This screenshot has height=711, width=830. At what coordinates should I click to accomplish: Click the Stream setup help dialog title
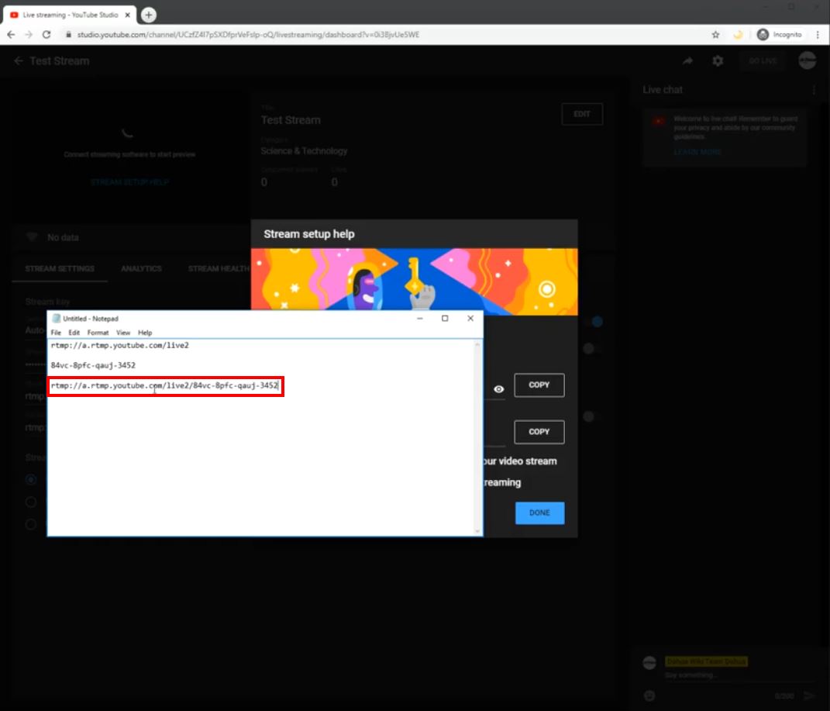[309, 234]
